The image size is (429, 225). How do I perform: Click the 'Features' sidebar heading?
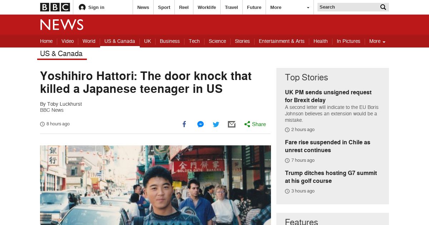tap(301, 221)
